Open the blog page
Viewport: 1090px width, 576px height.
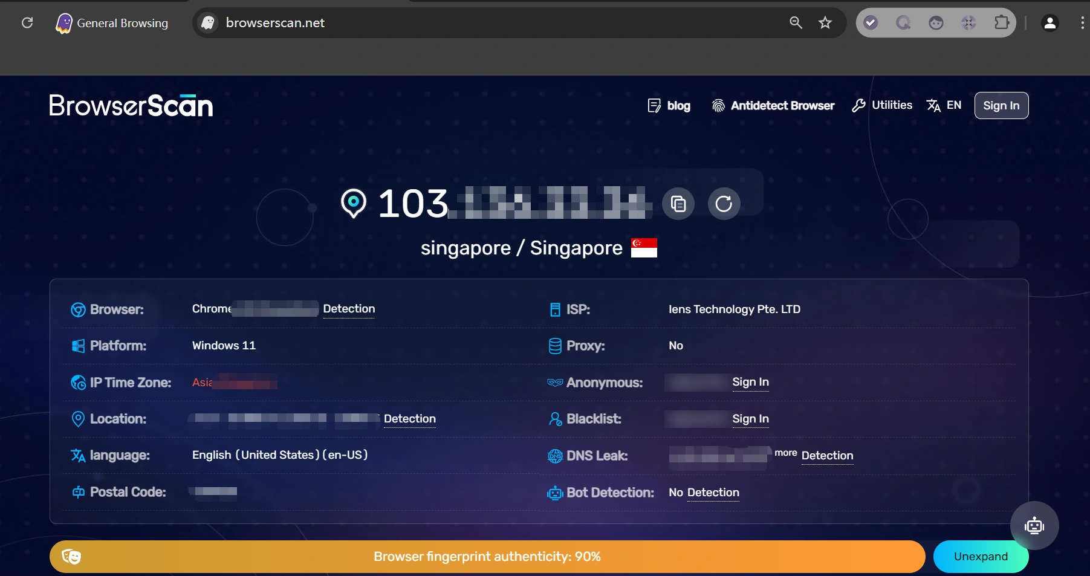coord(669,106)
